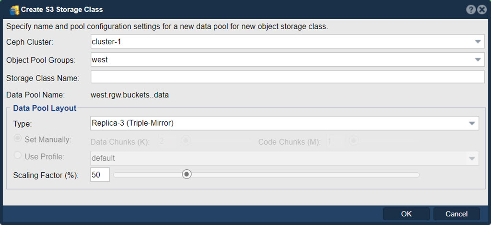
Task: Open the Ceph Cluster dropdown arrow
Action: [x=478, y=41]
